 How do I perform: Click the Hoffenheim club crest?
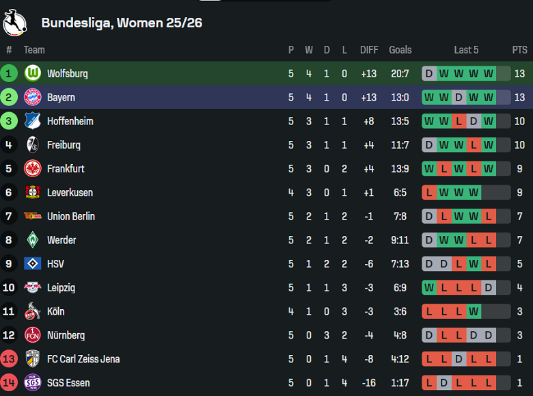(x=33, y=121)
